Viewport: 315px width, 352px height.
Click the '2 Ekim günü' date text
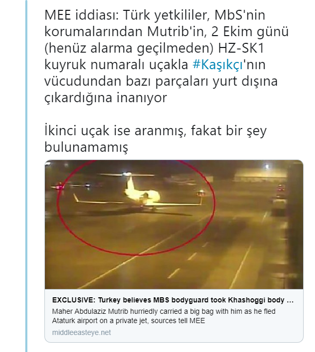[x=250, y=31]
